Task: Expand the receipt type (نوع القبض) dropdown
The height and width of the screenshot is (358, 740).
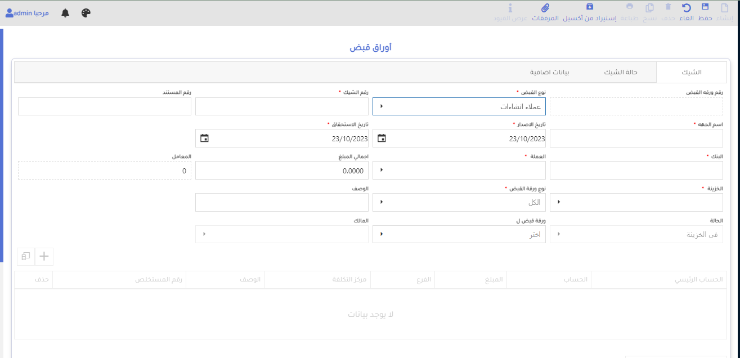Action: pyautogui.click(x=382, y=106)
